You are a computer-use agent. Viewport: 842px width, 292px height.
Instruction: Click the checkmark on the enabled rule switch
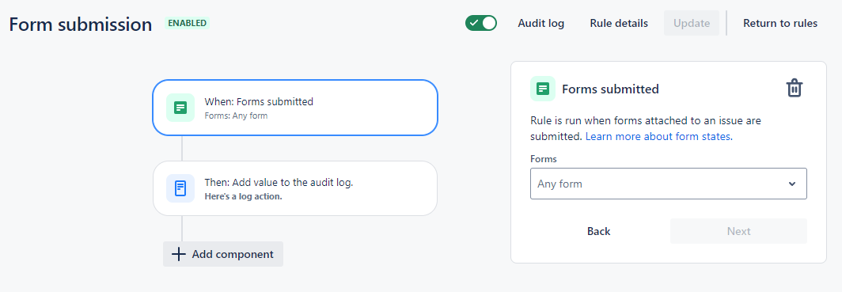[473, 23]
